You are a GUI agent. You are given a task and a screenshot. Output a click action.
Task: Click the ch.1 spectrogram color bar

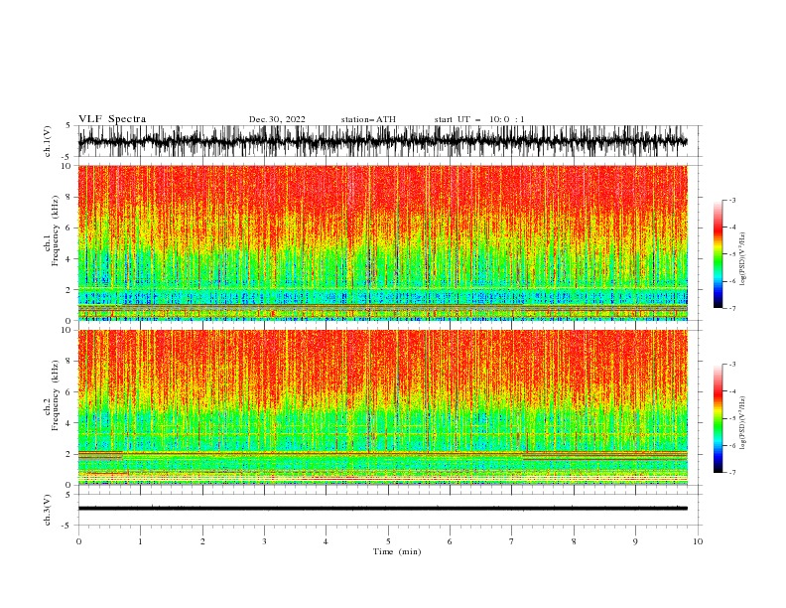pyautogui.click(x=718, y=254)
